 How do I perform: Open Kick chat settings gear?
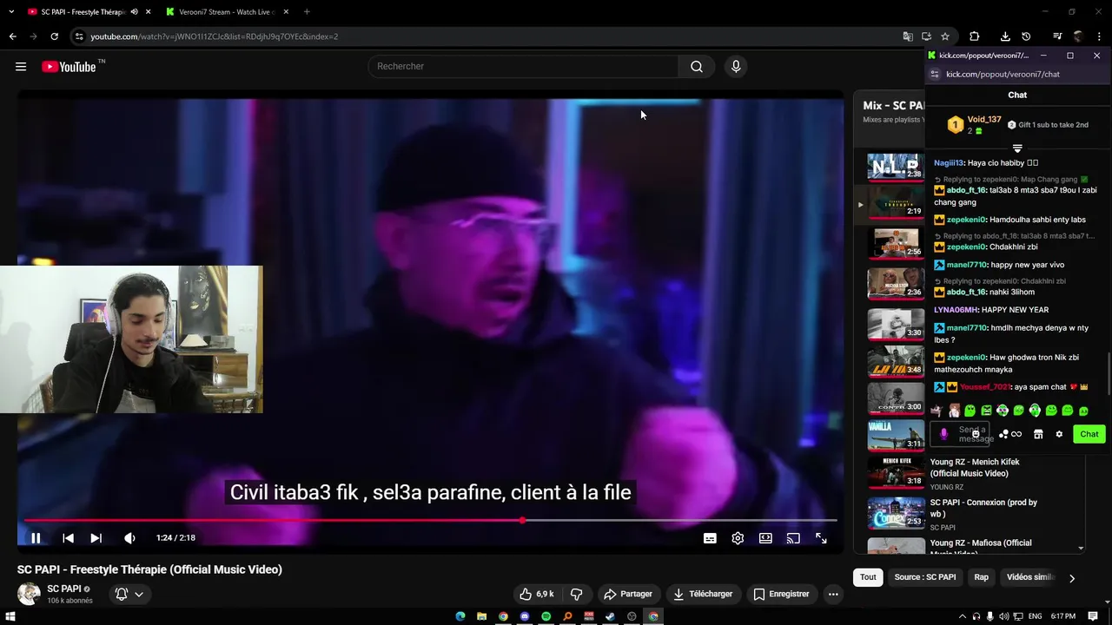click(x=1059, y=434)
